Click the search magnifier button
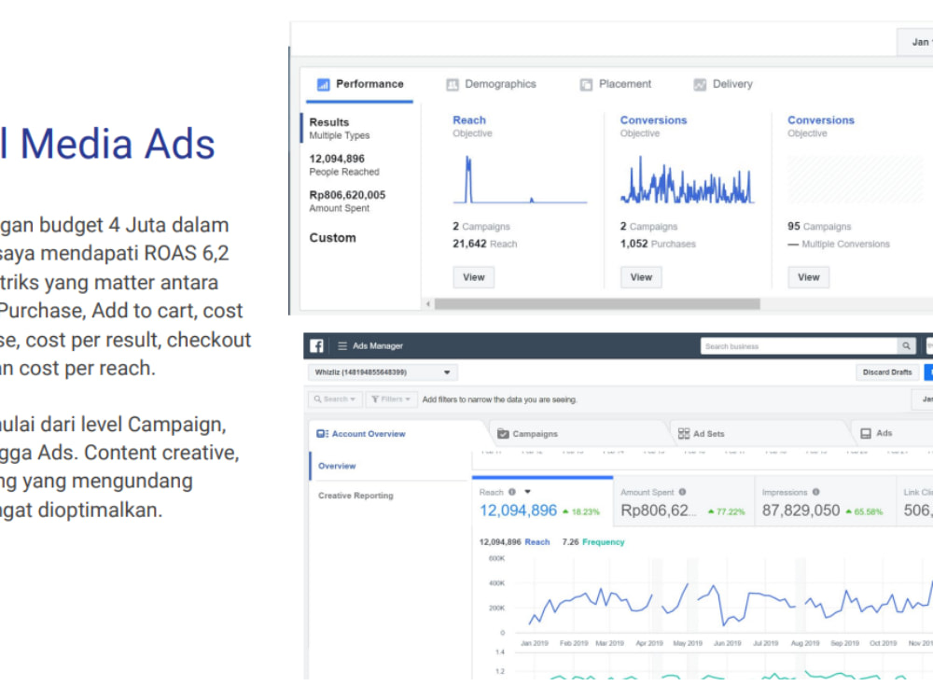This screenshot has width=933, height=700. (906, 346)
